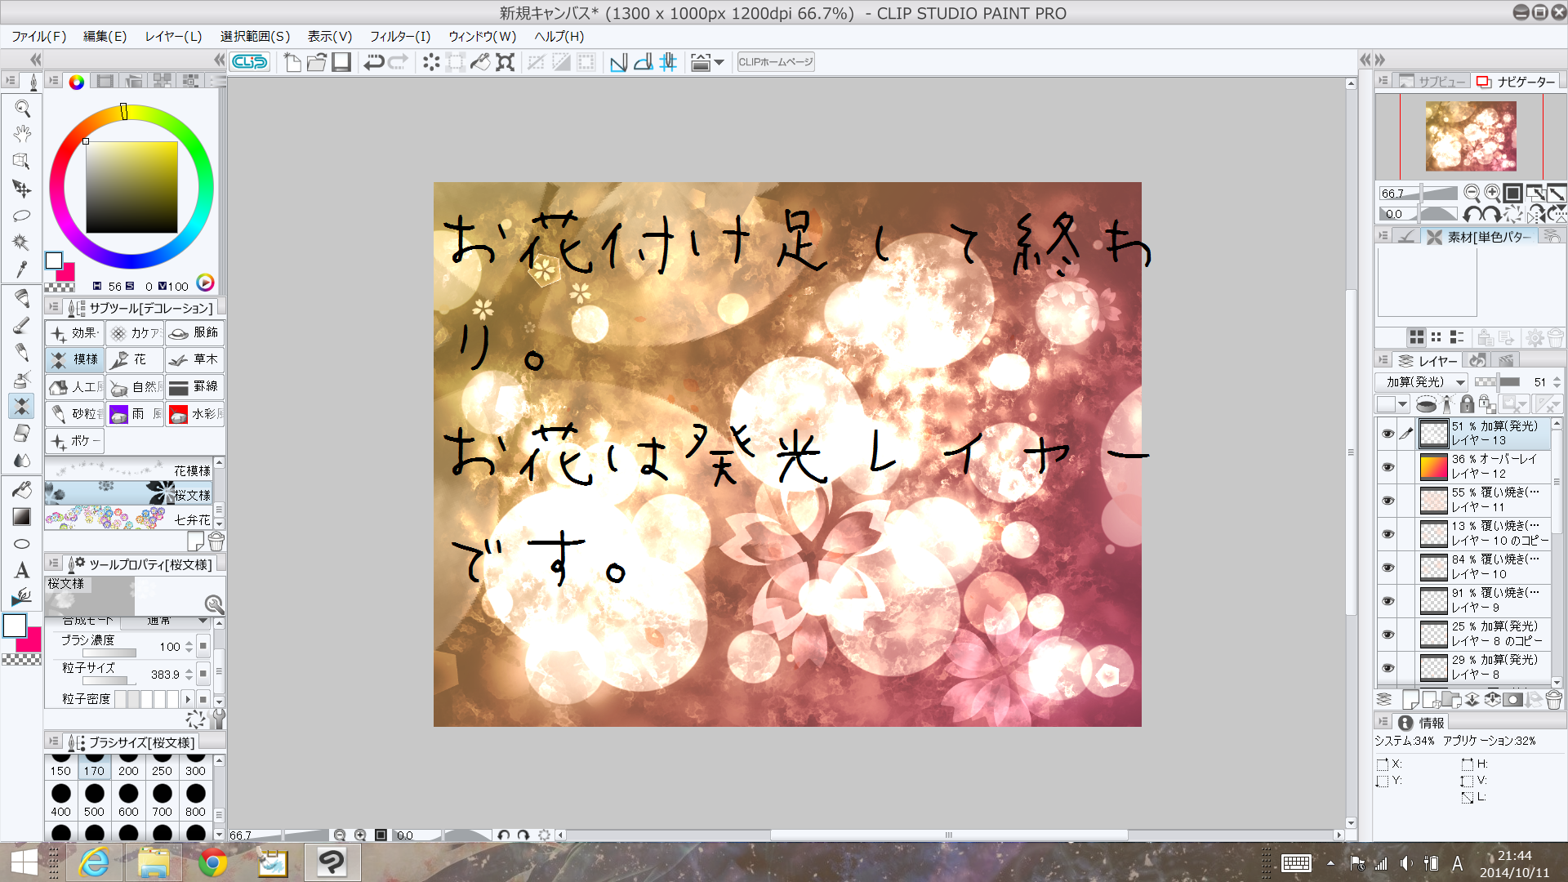This screenshot has width=1568, height=882.
Task: Expand the dropdown arrow next to the camera icon
Action: 719,62
